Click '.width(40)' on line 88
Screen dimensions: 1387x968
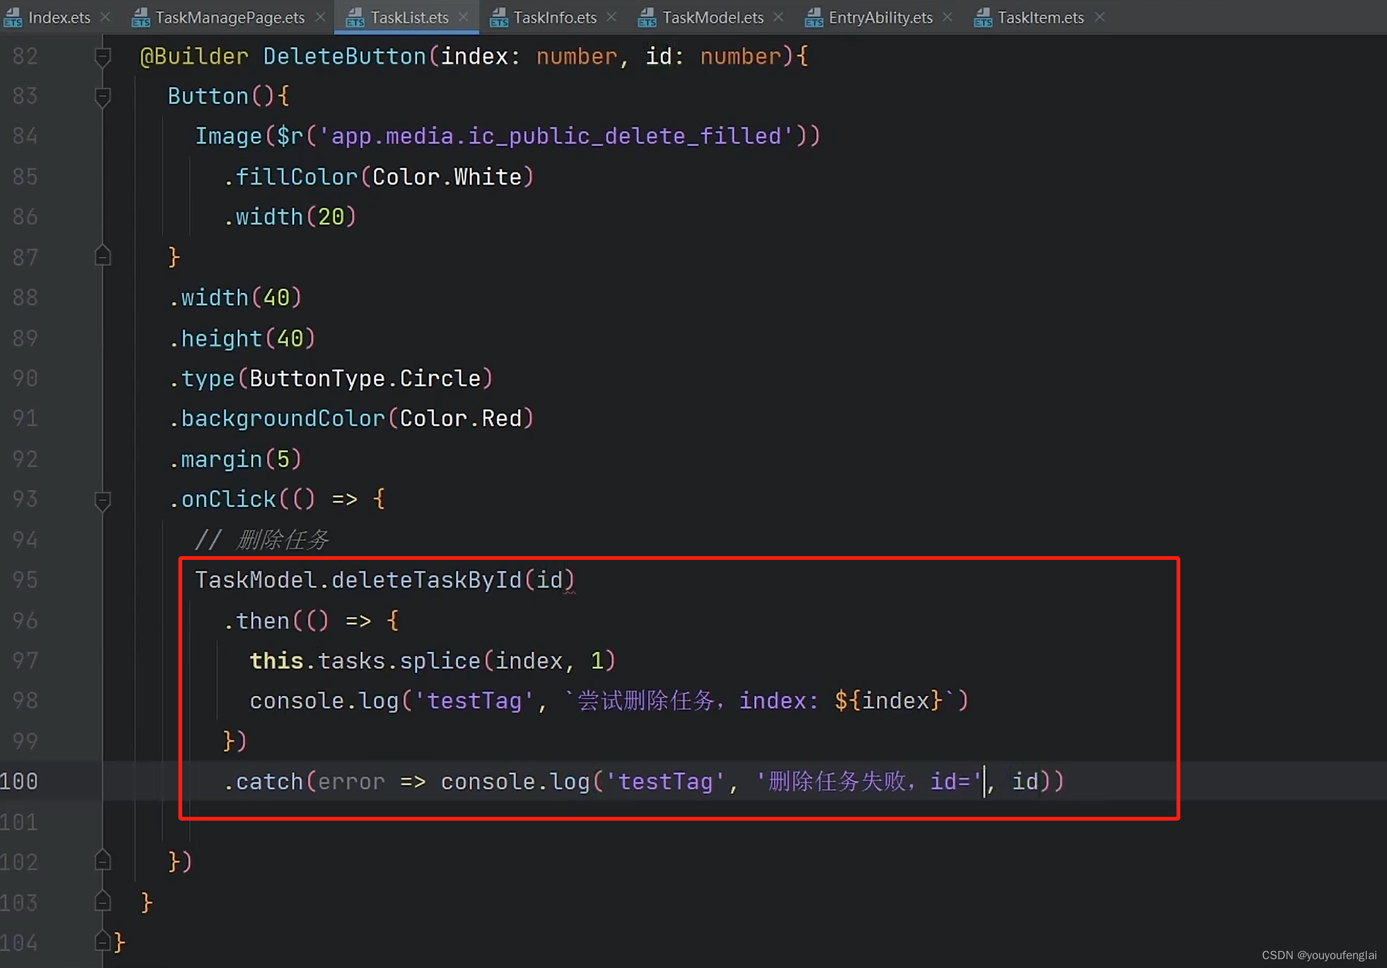pos(235,298)
